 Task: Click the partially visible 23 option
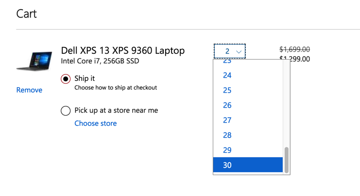click(x=227, y=62)
